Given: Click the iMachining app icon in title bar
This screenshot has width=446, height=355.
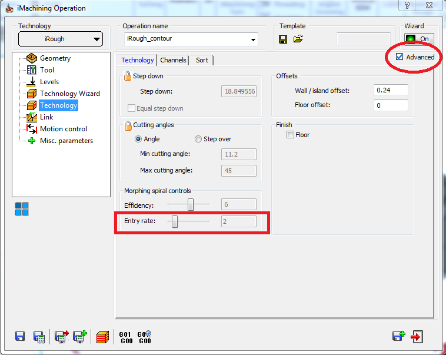Looking at the screenshot, I should [9, 8].
